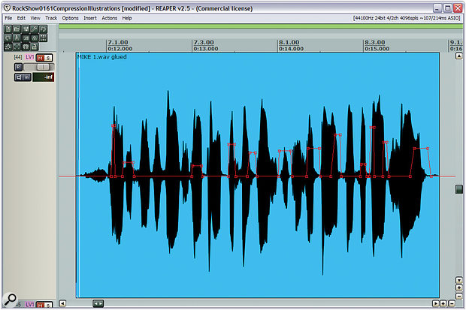Screen dimensions: 466x310
Task: Open the View menu
Action: coord(35,18)
